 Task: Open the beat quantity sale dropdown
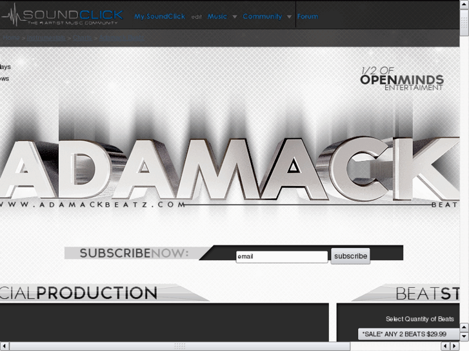[x=408, y=334]
